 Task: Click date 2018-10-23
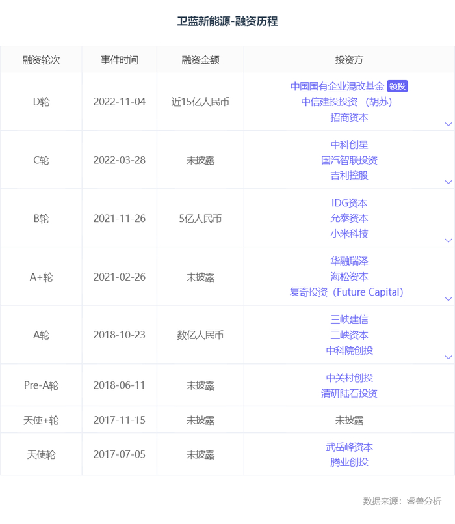(120, 335)
